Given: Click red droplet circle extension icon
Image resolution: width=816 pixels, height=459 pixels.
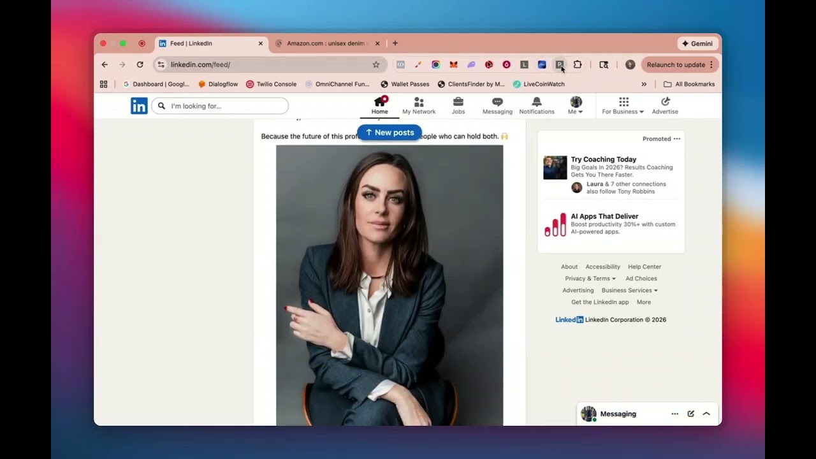Looking at the screenshot, I should (x=506, y=64).
